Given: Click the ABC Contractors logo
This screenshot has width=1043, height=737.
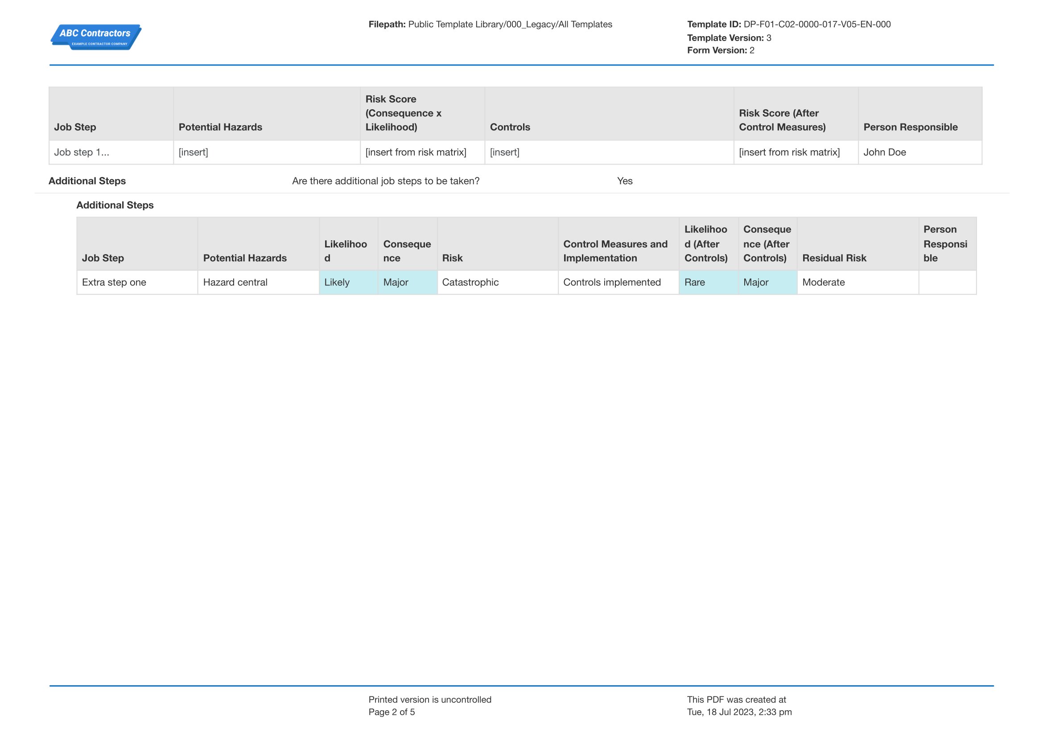Looking at the screenshot, I should click(x=95, y=37).
